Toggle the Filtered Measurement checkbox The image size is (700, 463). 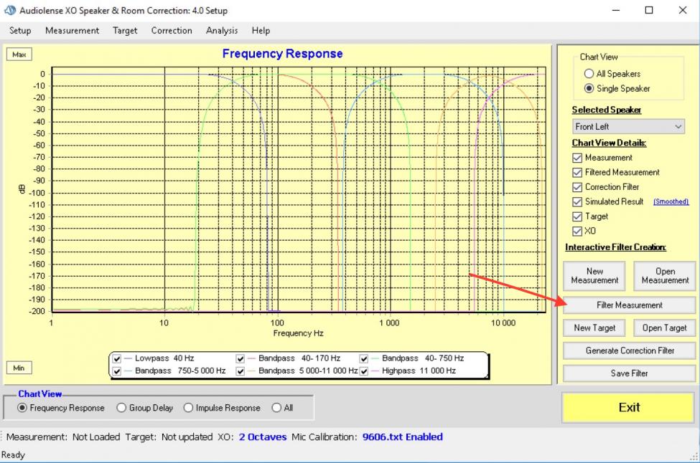point(577,173)
